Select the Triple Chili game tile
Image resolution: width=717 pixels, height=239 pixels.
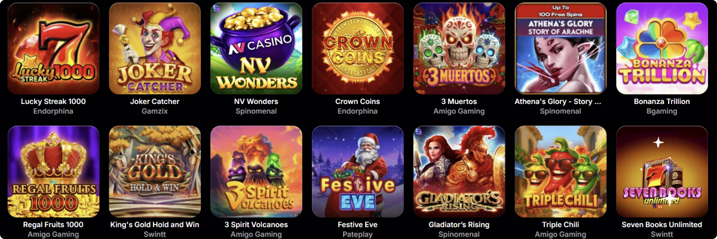560,171
